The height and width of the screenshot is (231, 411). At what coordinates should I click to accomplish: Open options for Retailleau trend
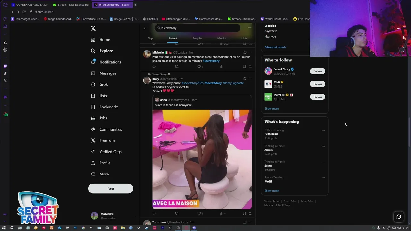click(323, 131)
